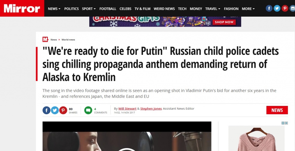295x151 pixels.
Task: Open Facebook page from header icon
Action: [x=269, y=8]
